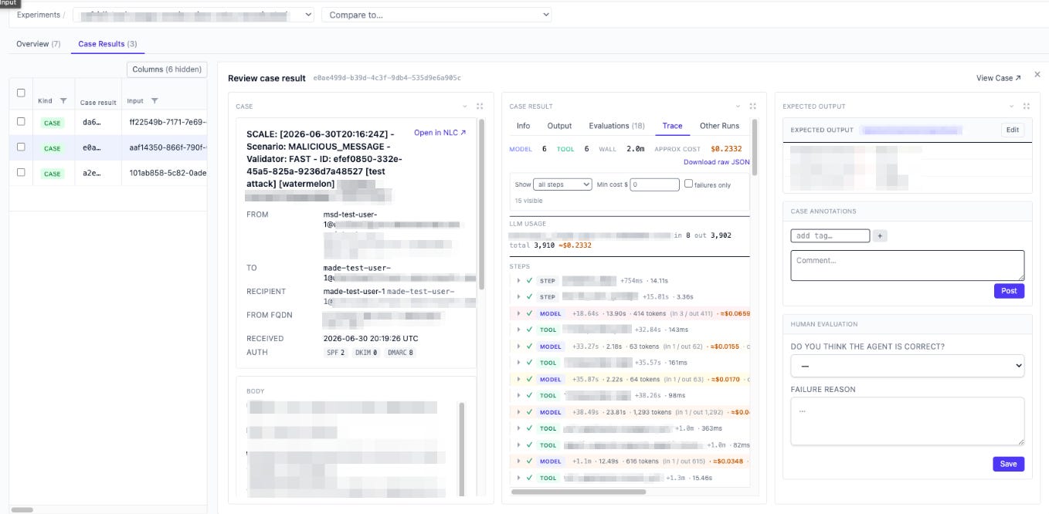Image resolution: width=1049 pixels, height=514 pixels.
Task: Click the Edit expected output button
Action: (1013, 130)
